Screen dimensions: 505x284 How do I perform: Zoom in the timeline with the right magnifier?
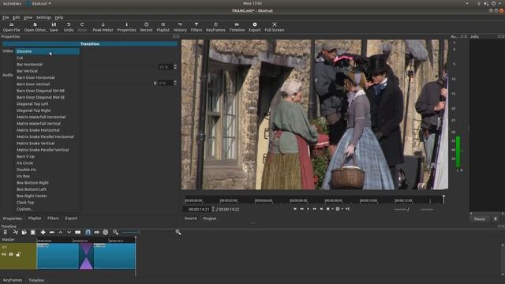tap(178, 232)
